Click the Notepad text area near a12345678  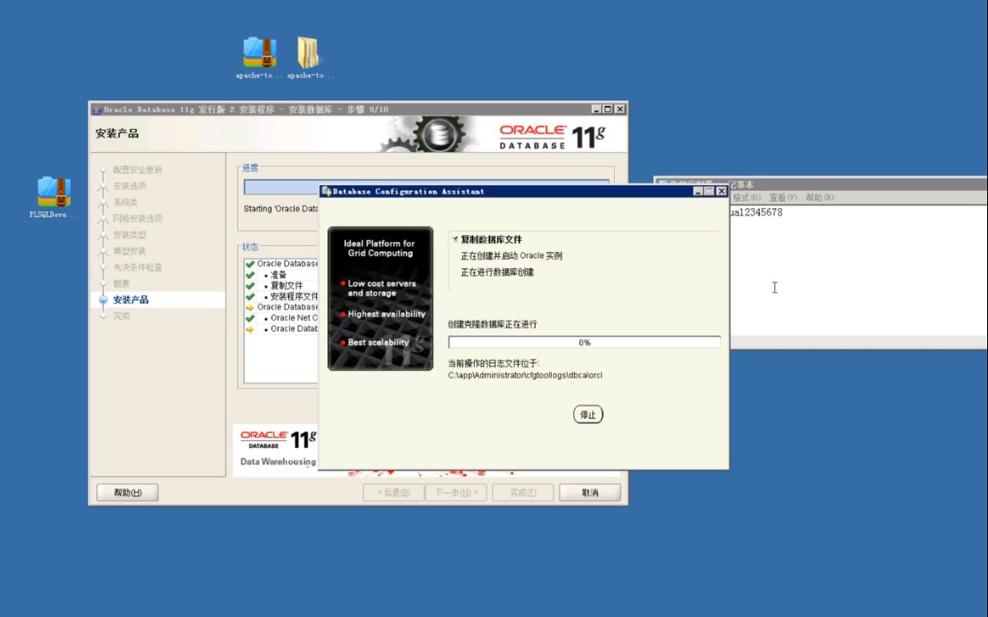tap(859, 270)
